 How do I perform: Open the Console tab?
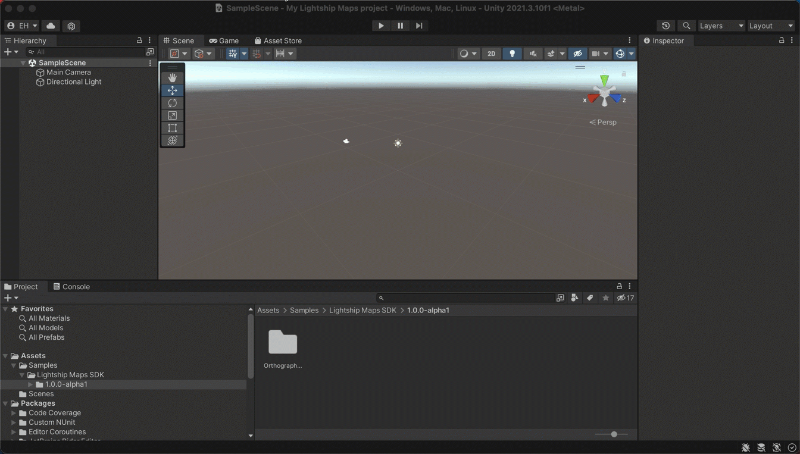[72, 287]
